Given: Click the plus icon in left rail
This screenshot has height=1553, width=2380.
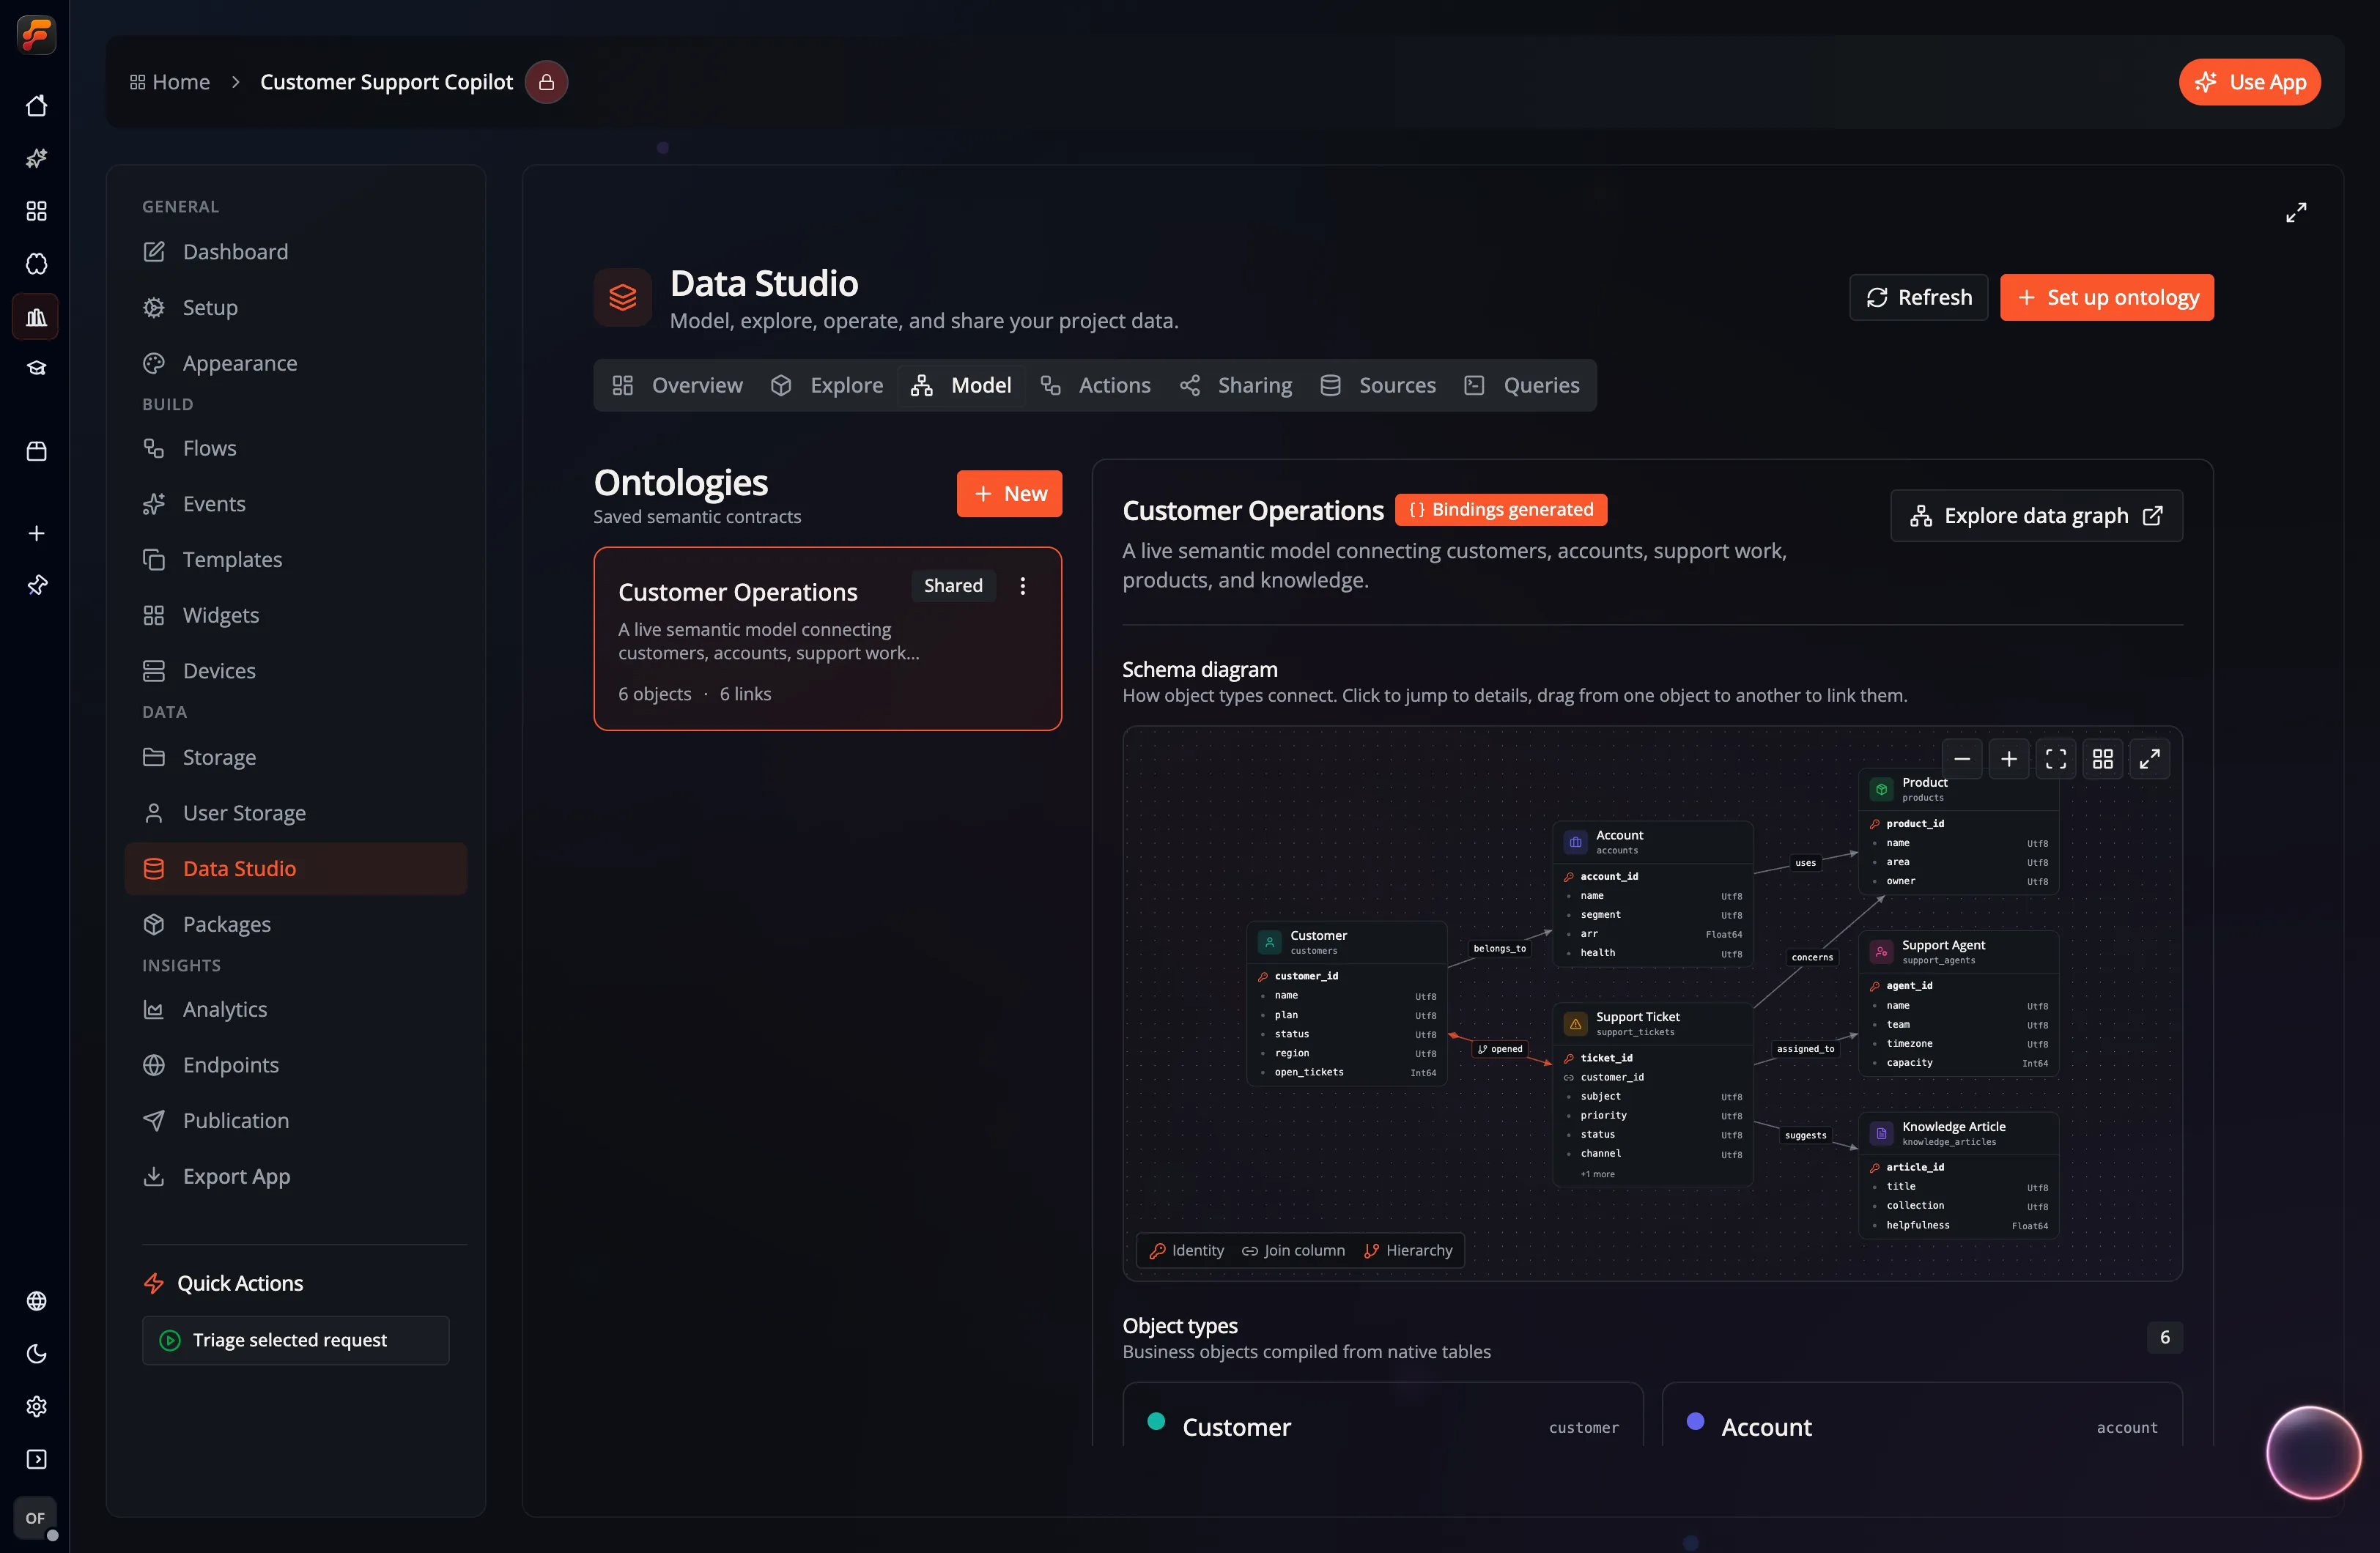Looking at the screenshot, I should tap(36, 533).
